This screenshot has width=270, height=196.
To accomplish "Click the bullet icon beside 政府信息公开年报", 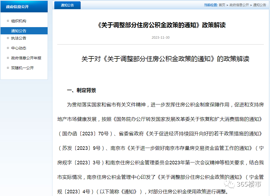I will [x=8, y=58].
